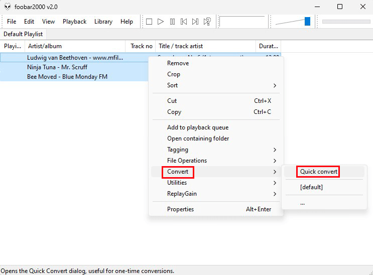Screen dimensions: 373x275
Task: Select Cut in the context menu
Action: tap(216, 101)
